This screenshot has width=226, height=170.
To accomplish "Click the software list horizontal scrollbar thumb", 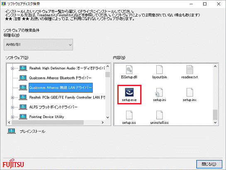I will pyautogui.click(x=48, y=123).
